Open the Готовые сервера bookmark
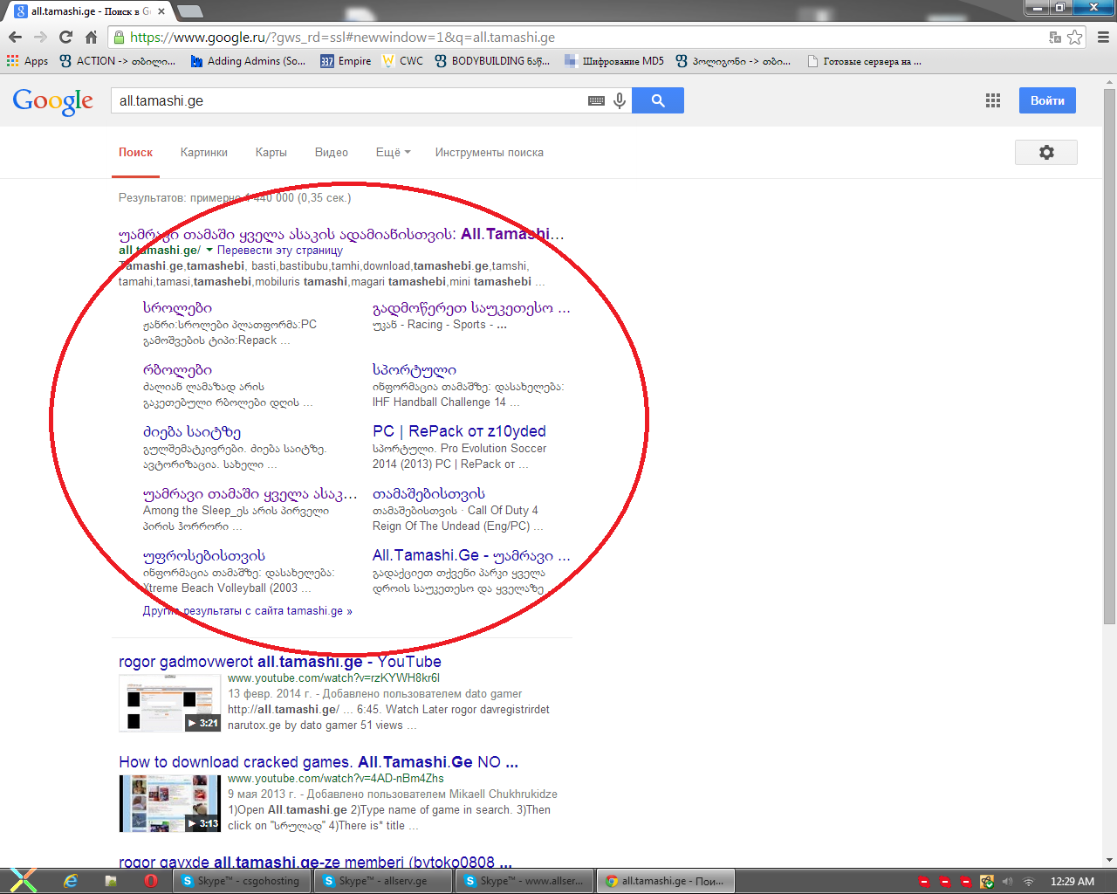This screenshot has width=1117, height=894. tap(864, 61)
